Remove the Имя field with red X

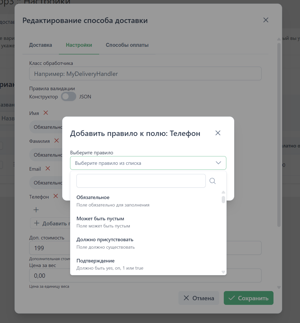pos(46,113)
